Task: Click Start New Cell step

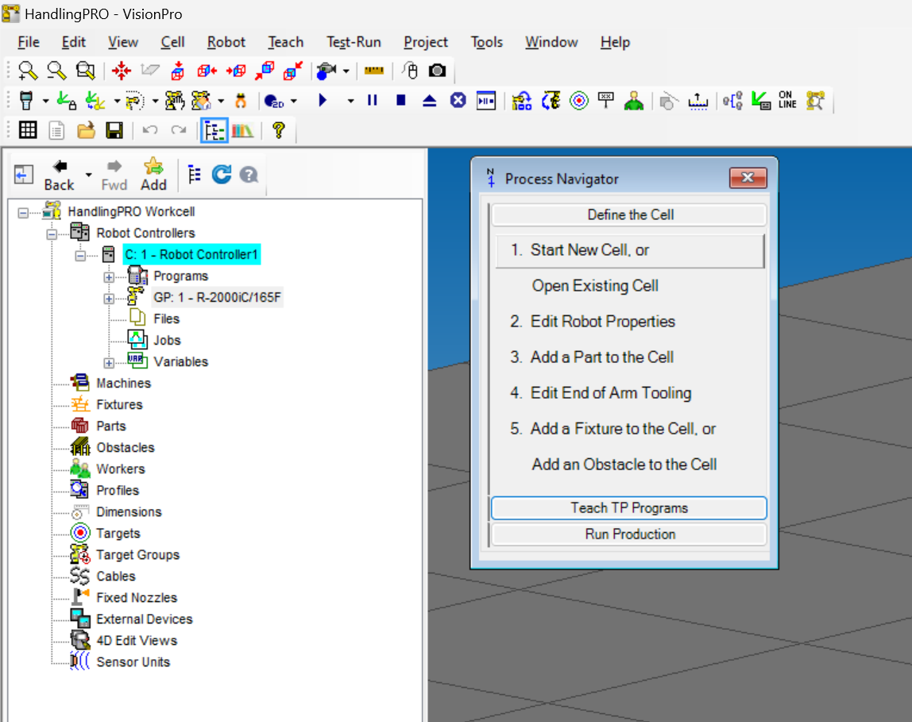Action: click(630, 250)
